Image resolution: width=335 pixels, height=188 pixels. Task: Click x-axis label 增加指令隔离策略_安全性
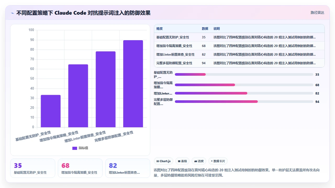(x=59, y=137)
